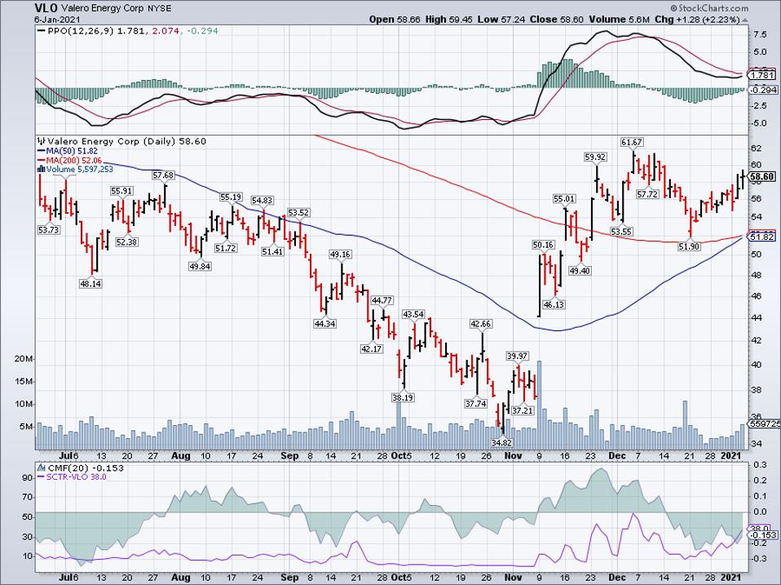Click the 44.77 price label
The image size is (781, 585).
coord(382,300)
